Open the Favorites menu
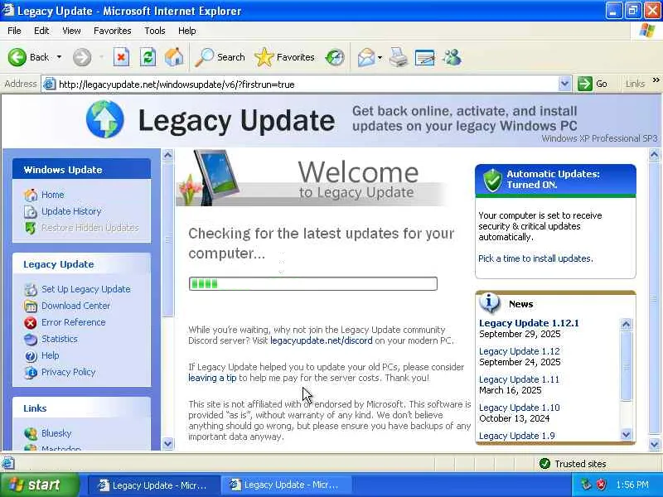 tap(113, 31)
